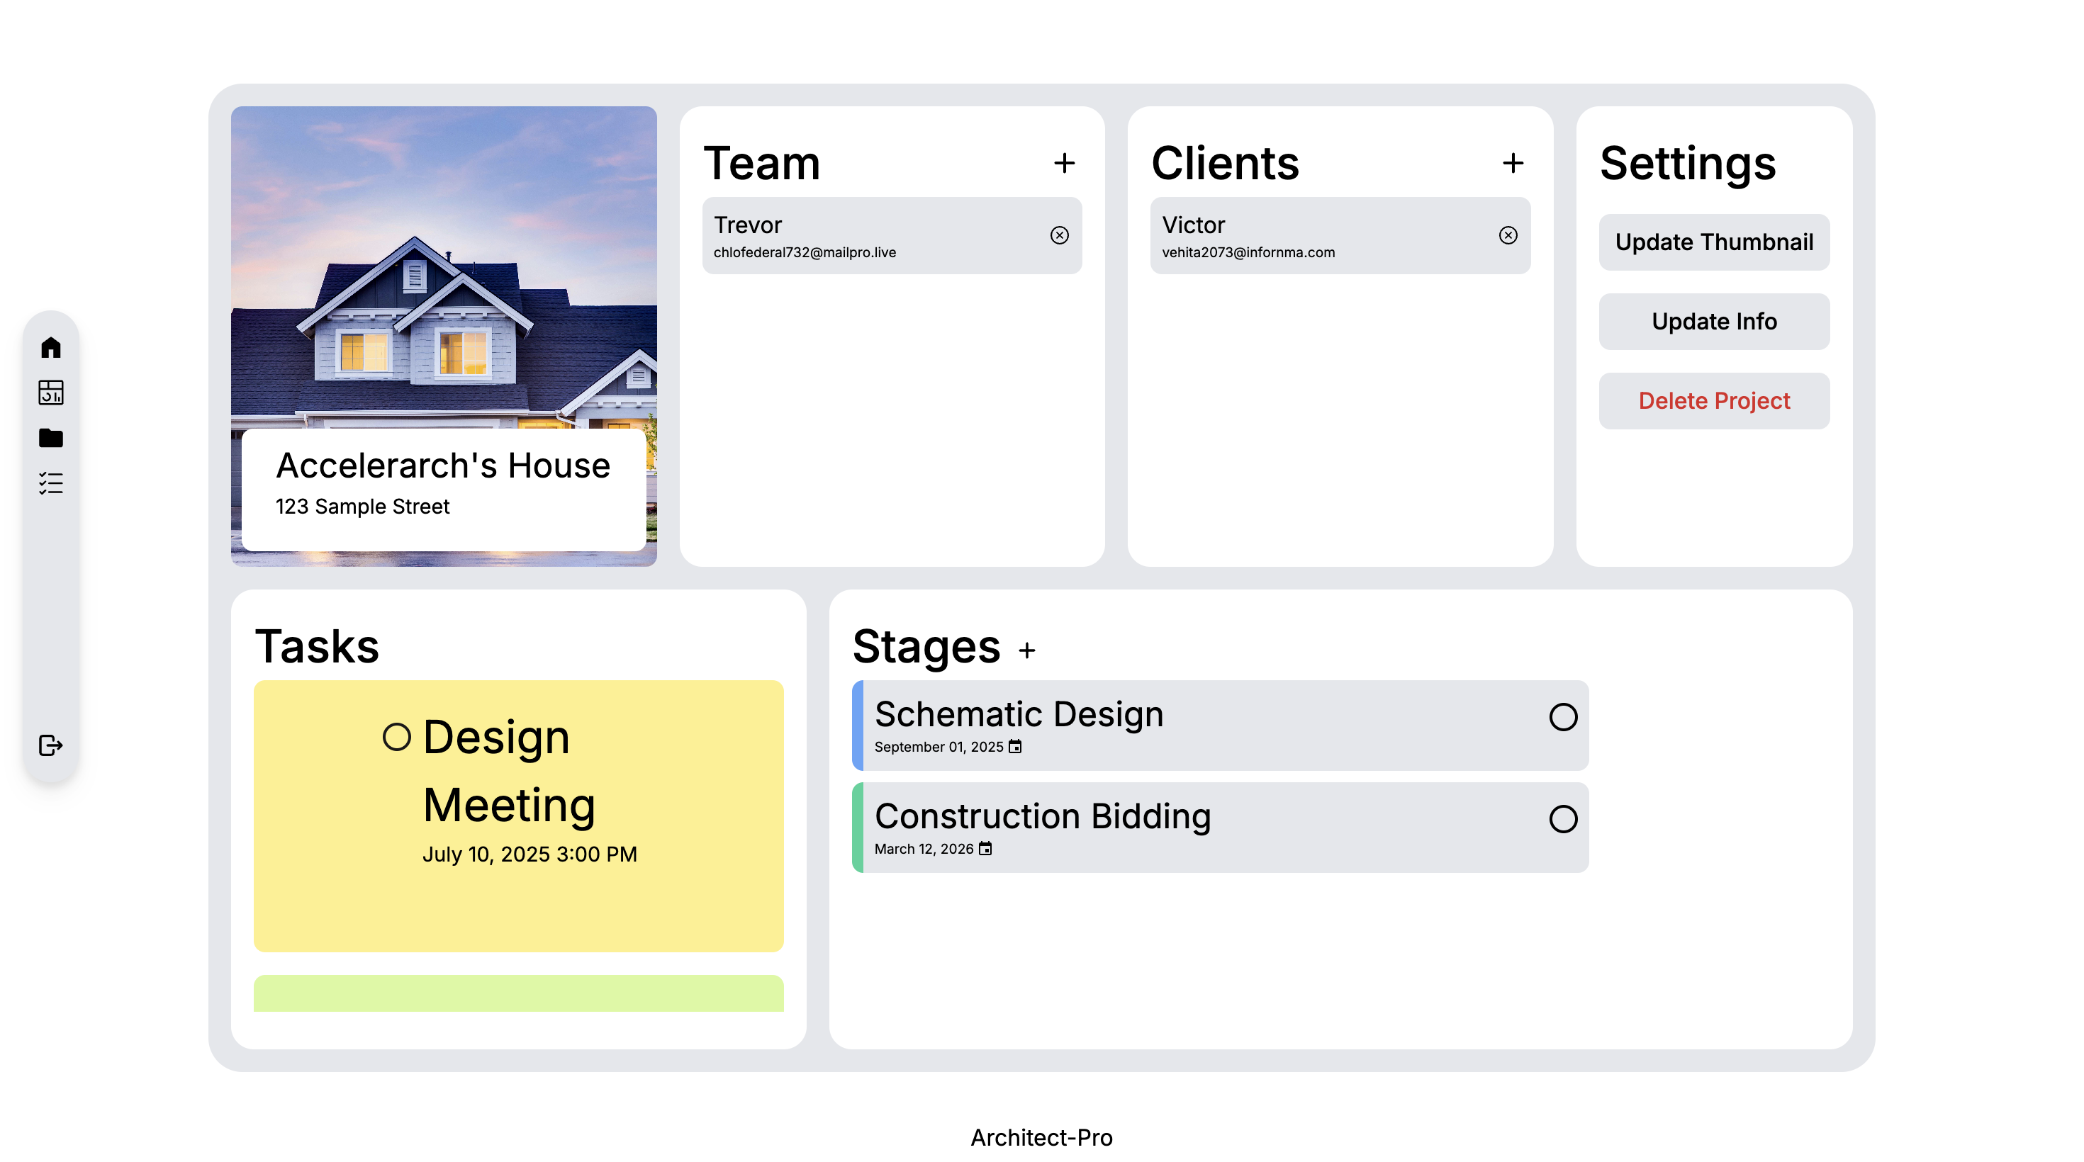Open the home icon in sidebar
2084x1162 pixels.
(51, 348)
